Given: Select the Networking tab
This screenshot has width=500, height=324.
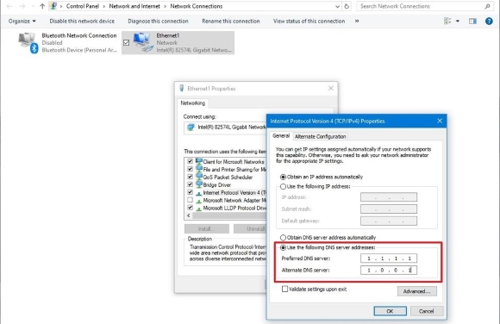Looking at the screenshot, I should click(193, 103).
